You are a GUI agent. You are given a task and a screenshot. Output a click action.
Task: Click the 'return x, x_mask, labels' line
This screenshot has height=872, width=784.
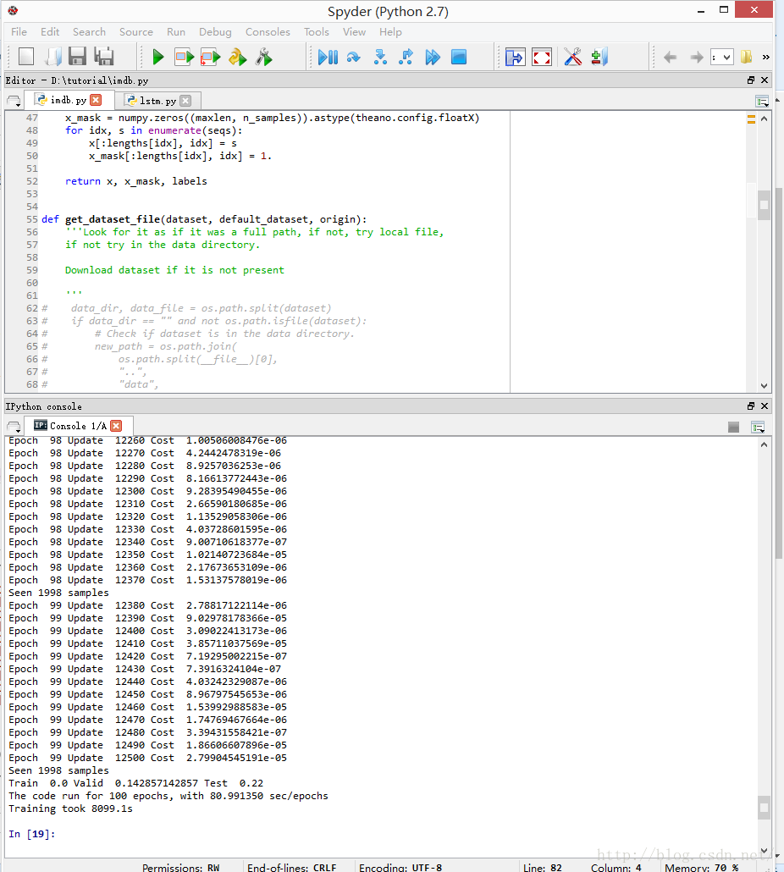[135, 181]
